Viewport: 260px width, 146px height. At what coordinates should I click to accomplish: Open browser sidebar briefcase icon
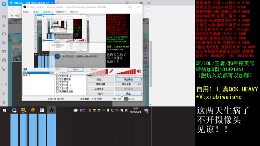tap(4, 60)
